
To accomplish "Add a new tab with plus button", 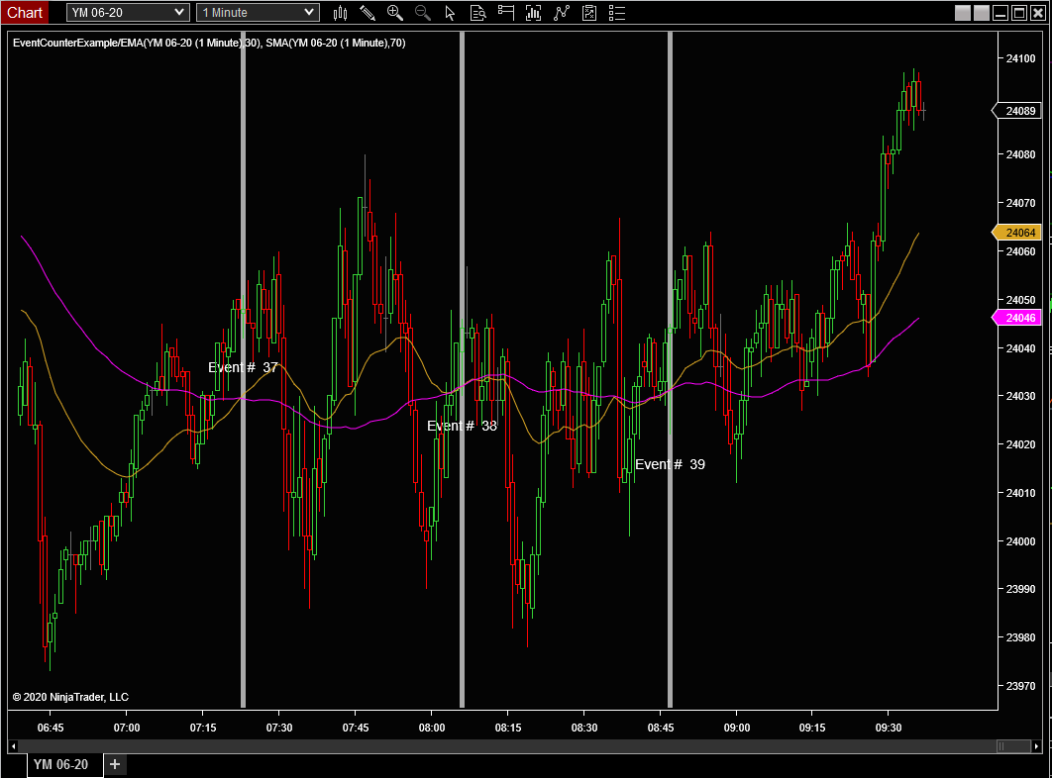I will tap(115, 764).
